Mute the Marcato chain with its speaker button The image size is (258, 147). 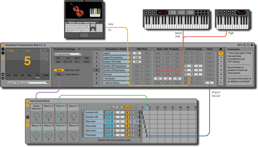[x=127, y=121]
